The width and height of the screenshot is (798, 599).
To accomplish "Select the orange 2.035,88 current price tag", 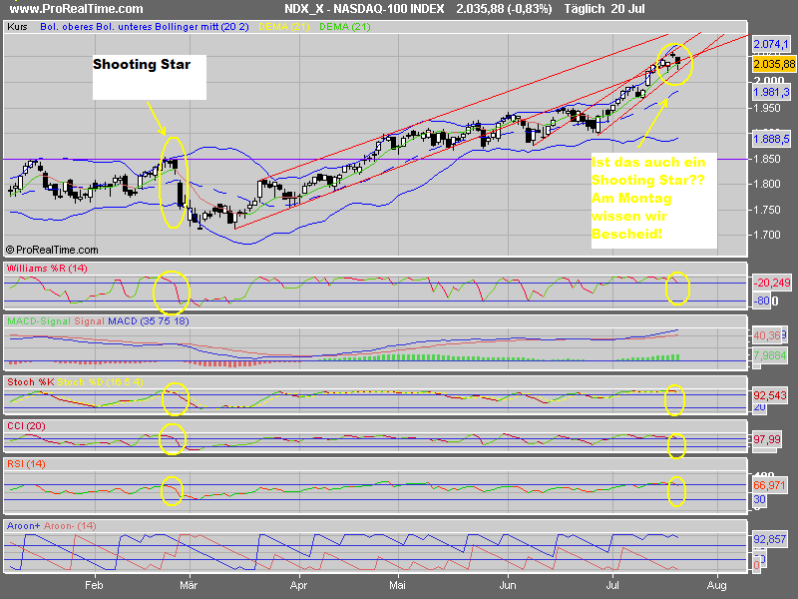I will [774, 64].
